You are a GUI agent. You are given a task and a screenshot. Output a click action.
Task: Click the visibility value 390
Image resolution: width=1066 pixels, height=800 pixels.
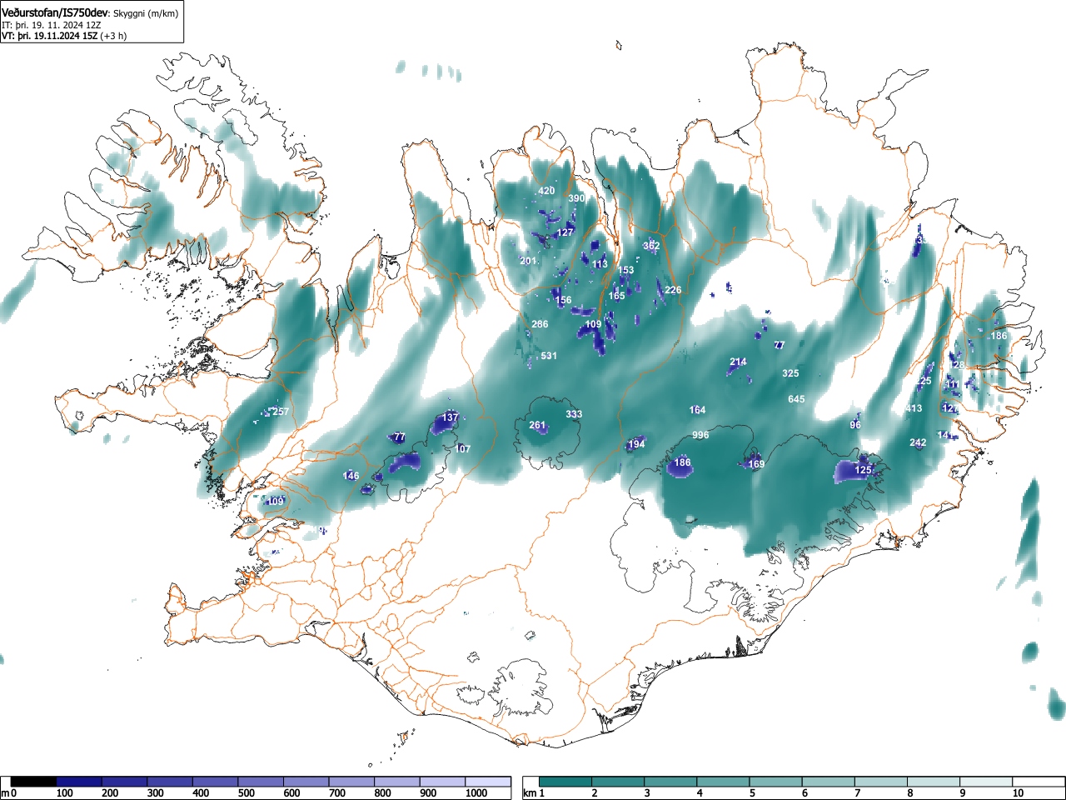tap(576, 198)
